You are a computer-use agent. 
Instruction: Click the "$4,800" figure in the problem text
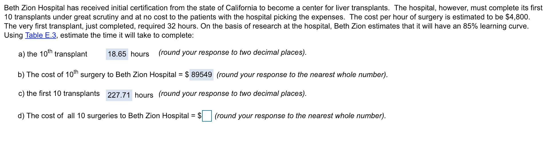[x=518, y=17]
